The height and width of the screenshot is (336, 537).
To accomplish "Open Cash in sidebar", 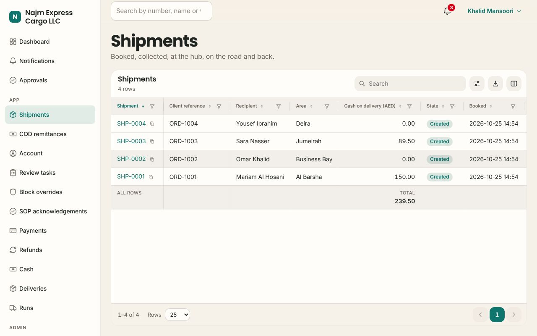I will [50, 269].
